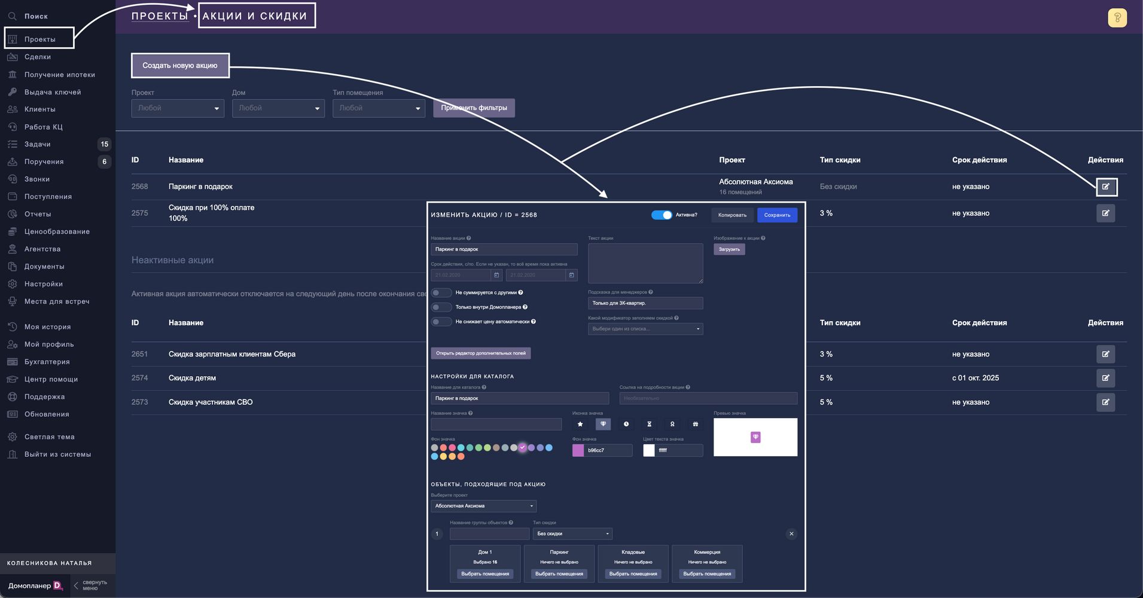
Task: Open the yellow help question-mark icon
Action: coord(1117,18)
